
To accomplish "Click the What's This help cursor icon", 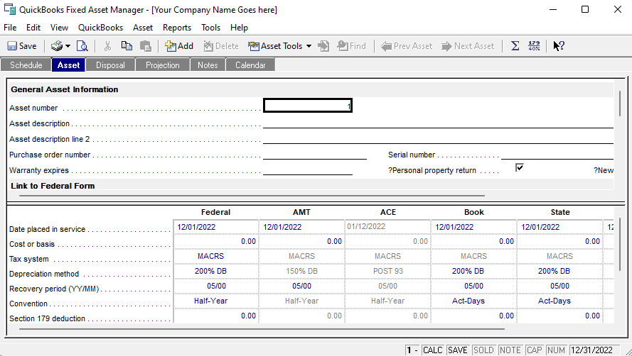I will point(559,46).
